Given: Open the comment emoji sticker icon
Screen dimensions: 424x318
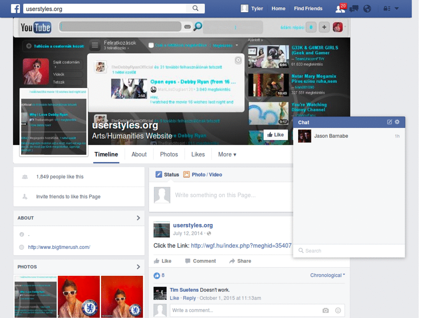Looking at the screenshot, I should pyautogui.click(x=338, y=310).
